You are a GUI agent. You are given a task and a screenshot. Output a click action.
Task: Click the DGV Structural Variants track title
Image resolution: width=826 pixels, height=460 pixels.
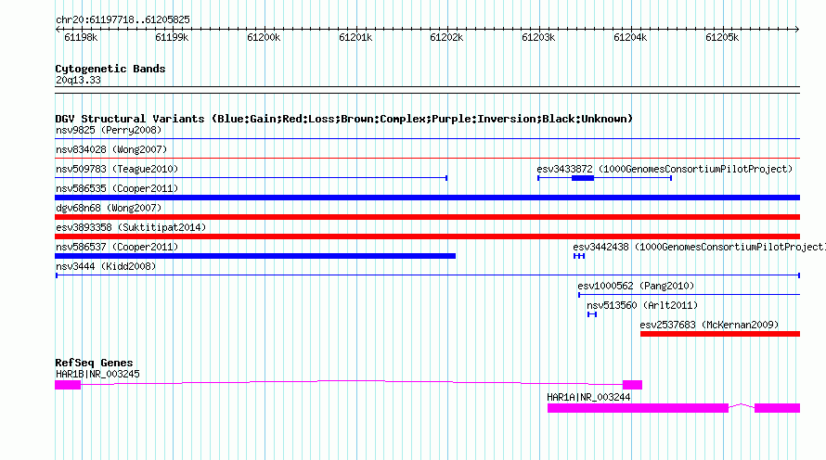click(x=344, y=119)
